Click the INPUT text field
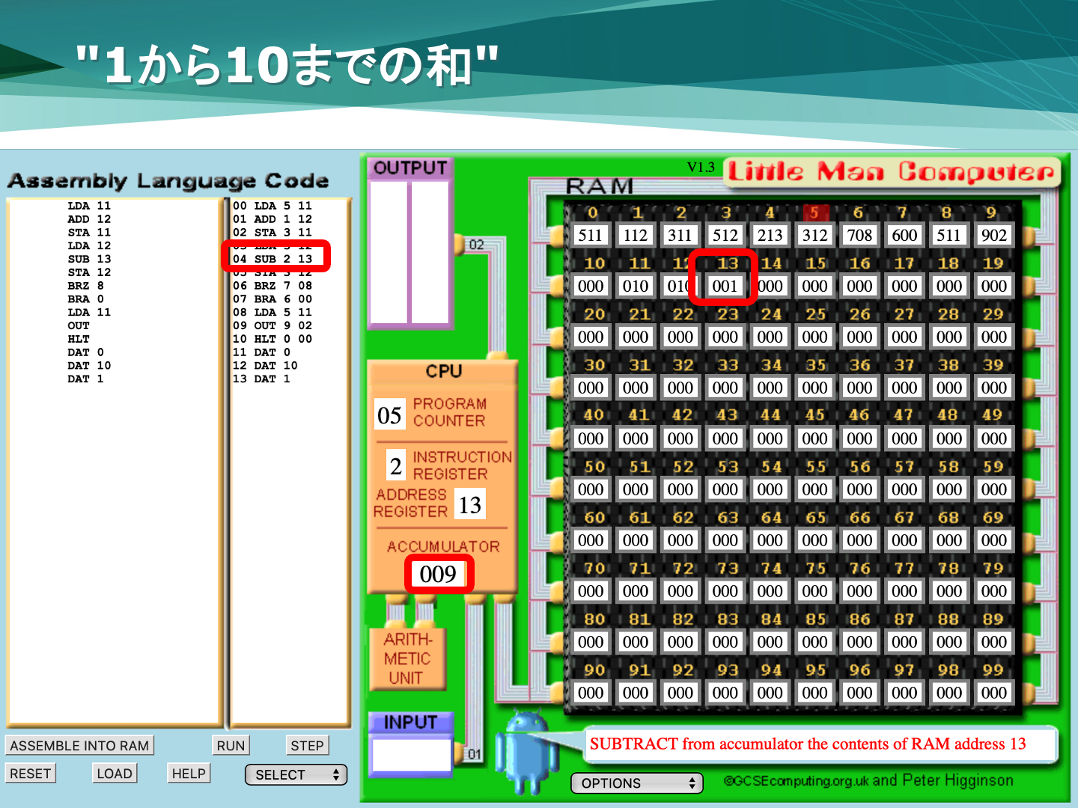 coord(411,754)
